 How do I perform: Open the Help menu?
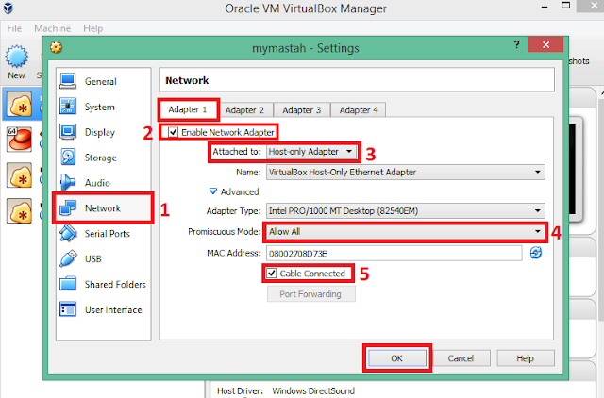click(92, 28)
